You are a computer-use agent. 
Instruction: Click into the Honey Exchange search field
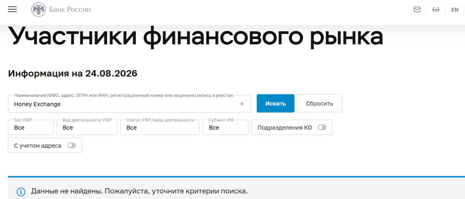click(x=129, y=104)
